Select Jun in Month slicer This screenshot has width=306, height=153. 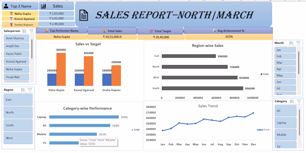click(285, 82)
